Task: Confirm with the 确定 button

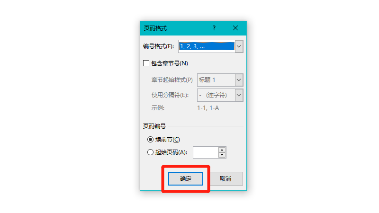Action: (186, 179)
